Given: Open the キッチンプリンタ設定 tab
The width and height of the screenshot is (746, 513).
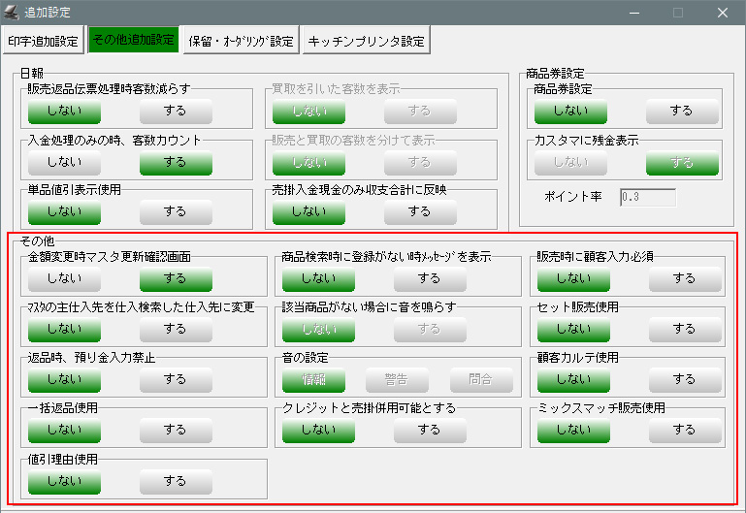Looking at the screenshot, I should 366,41.
